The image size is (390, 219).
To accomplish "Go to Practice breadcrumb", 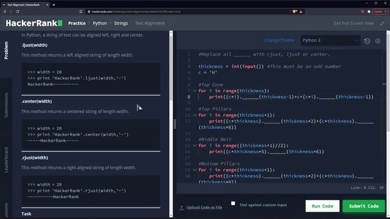I will tap(77, 23).
